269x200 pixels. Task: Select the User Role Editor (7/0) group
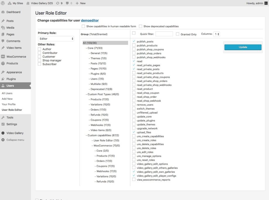[x=106, y=141]
